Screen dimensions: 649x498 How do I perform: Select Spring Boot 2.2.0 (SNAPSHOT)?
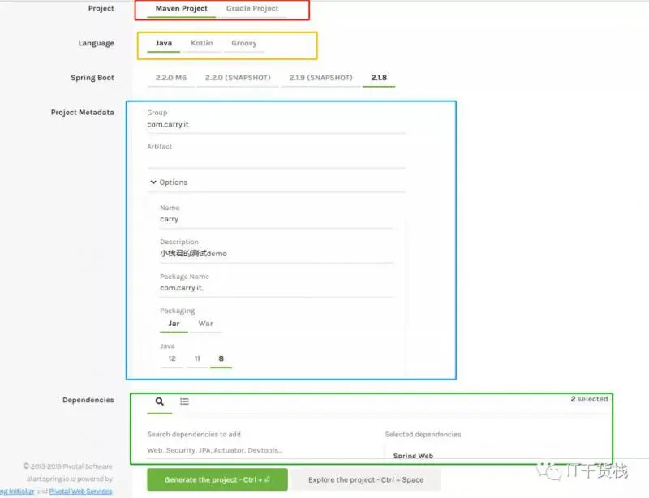tap(238, 78)
